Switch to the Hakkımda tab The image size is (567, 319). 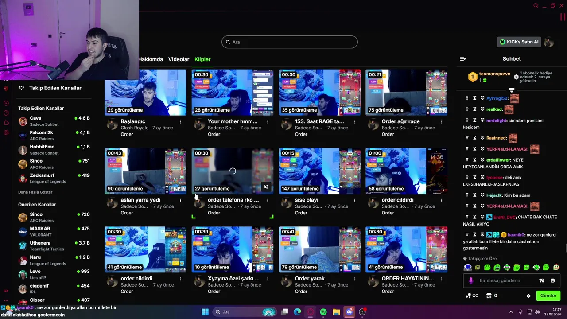[x=151, y=59]
